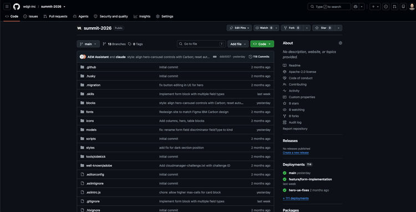Click Create a new release link
The height and width of the screenshot is (212, 416).
(x=296, y=153)
